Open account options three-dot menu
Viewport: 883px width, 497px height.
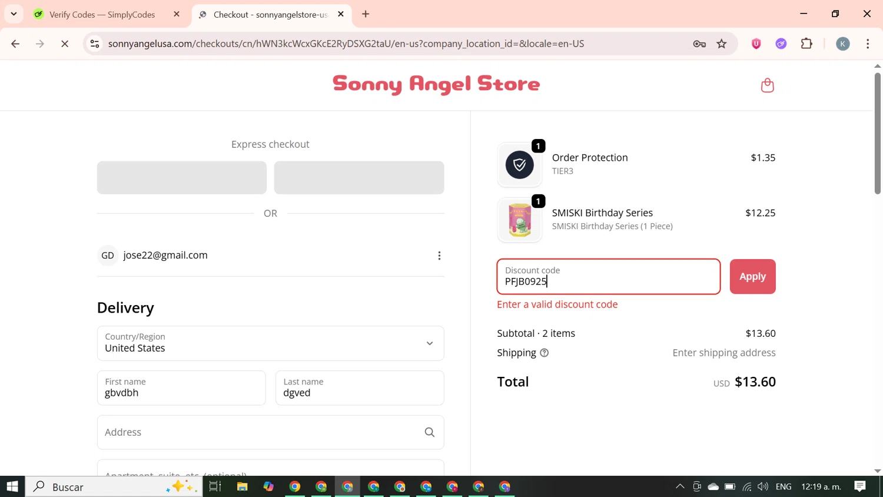[x=439, y=256]
